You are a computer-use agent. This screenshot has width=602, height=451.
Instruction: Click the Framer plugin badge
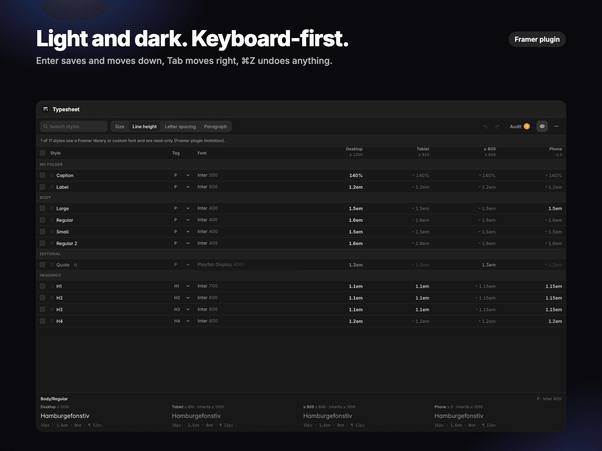point(537,39)
